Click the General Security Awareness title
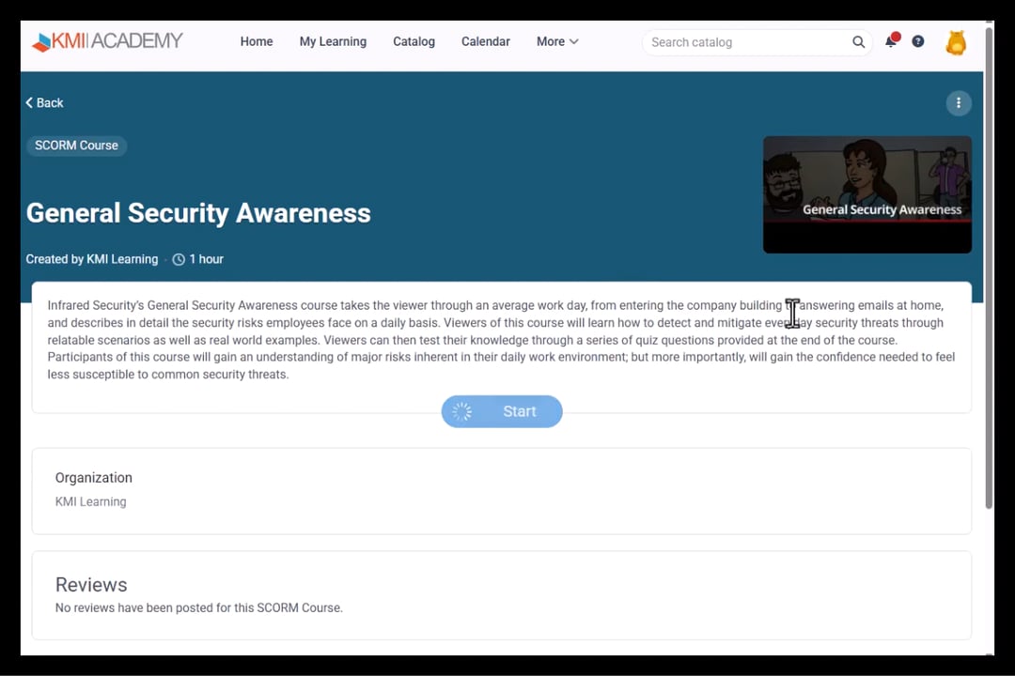 pos(198,213)
